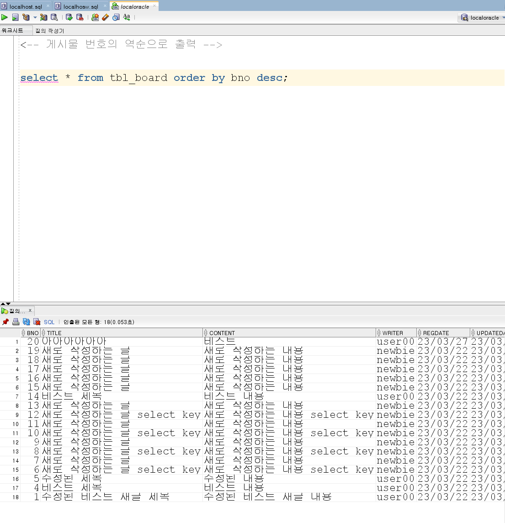Print the query results
The width and height of the screenshot is (505, 523).
16,322
